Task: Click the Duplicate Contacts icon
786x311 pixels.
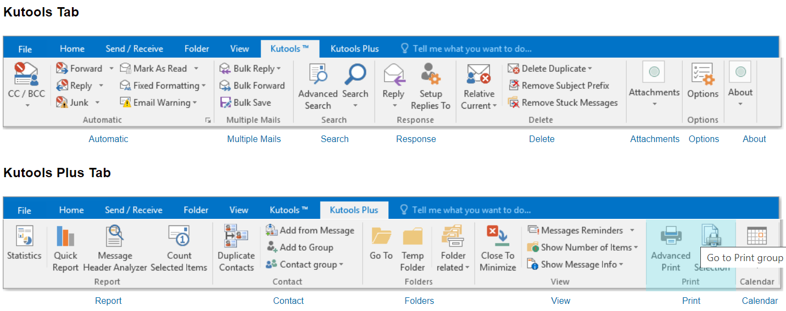Action: pos(236,236)
